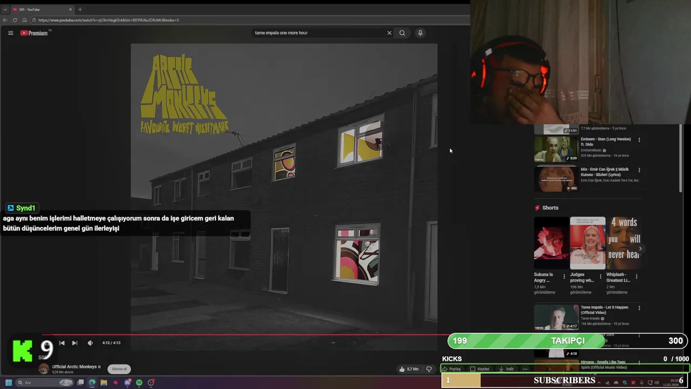691x389 pixels.
Task: Open Tame Impala Let It Happen thumbnail
Action: point(556,317)
